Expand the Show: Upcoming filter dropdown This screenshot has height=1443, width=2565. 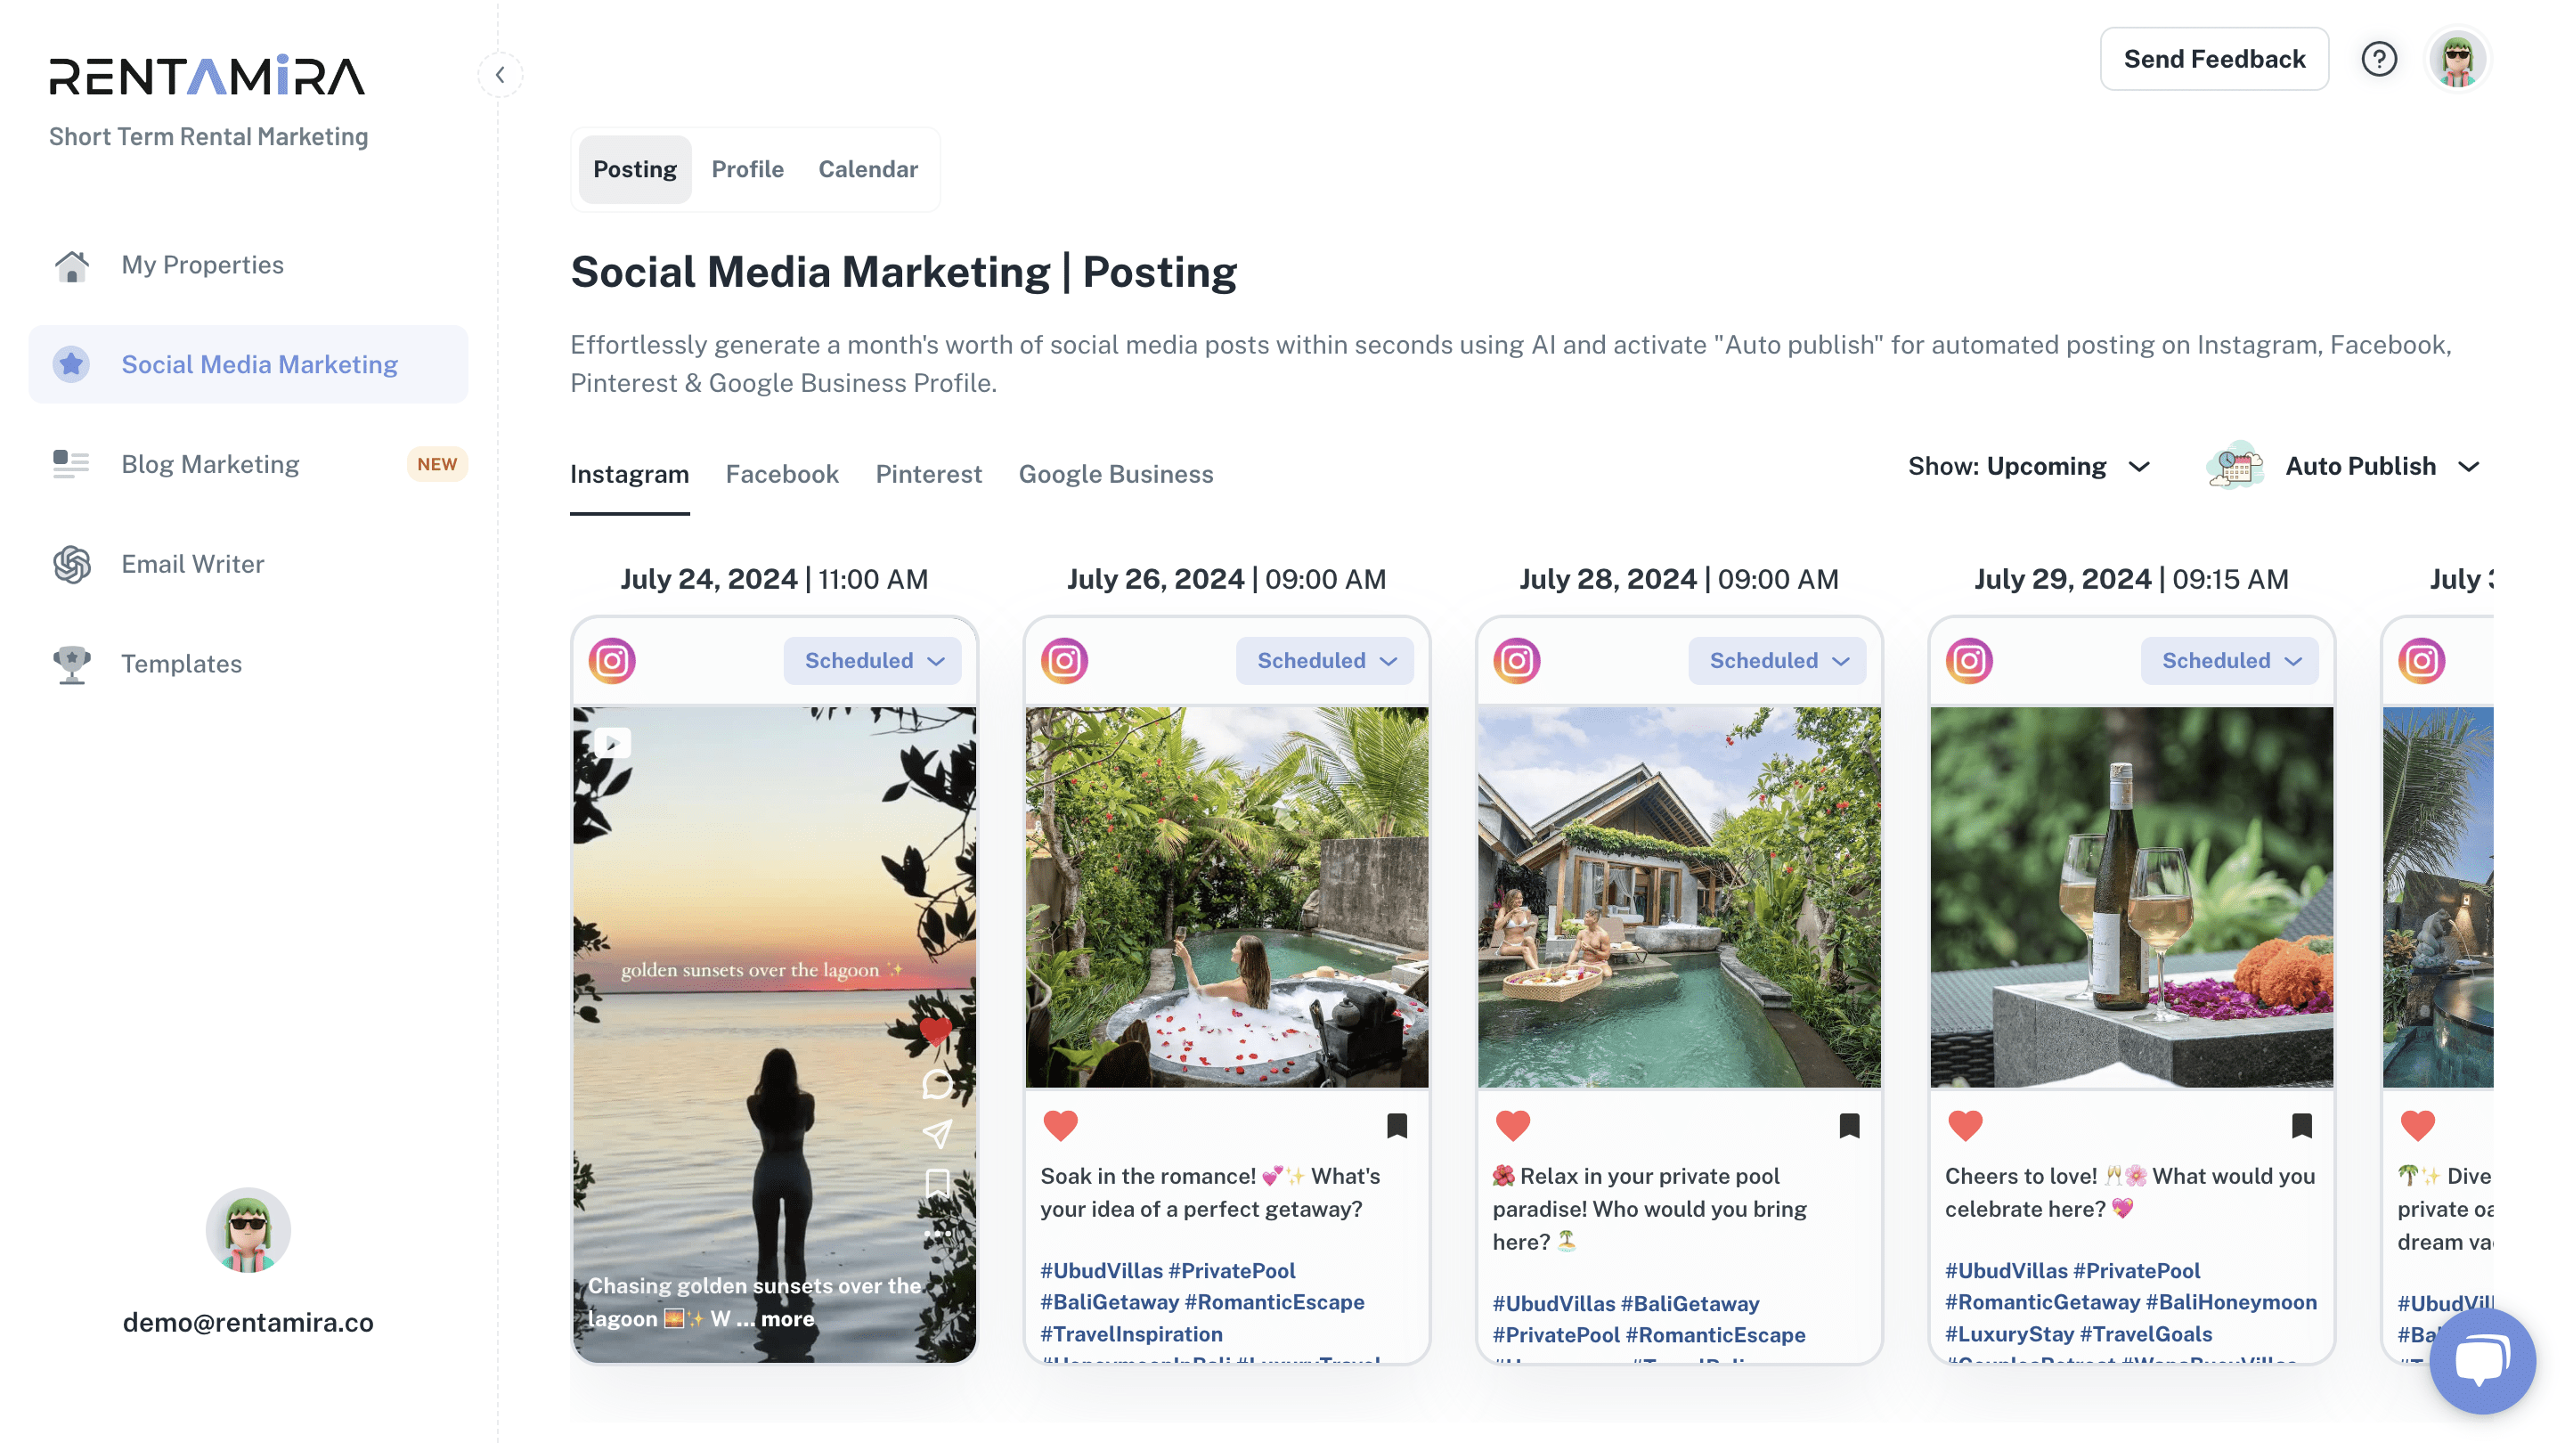click(x=2028, y=466)
